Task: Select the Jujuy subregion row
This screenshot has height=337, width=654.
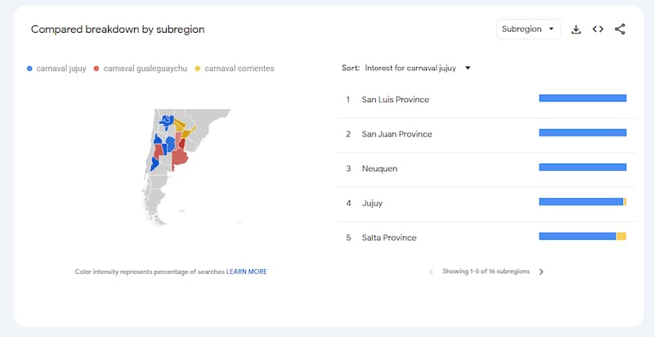Action: [x=372, y=203]
